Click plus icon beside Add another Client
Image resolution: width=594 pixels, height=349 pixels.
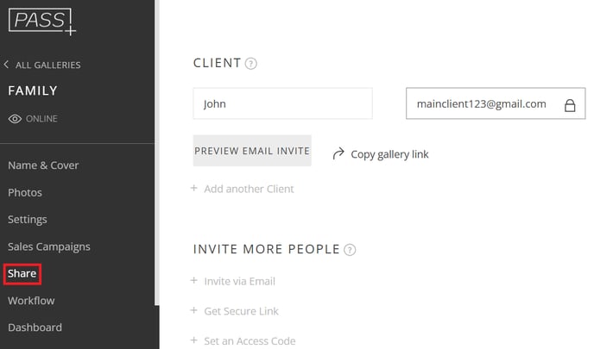pos(194,188)
